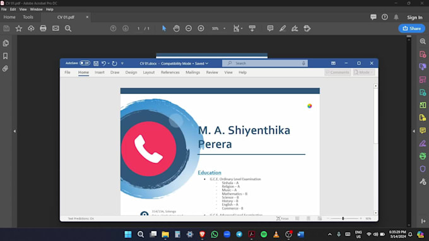The height and width of the screenshot is (241, 429).
Task: Print the PDF using the printer icon
Action: point(43,28)
